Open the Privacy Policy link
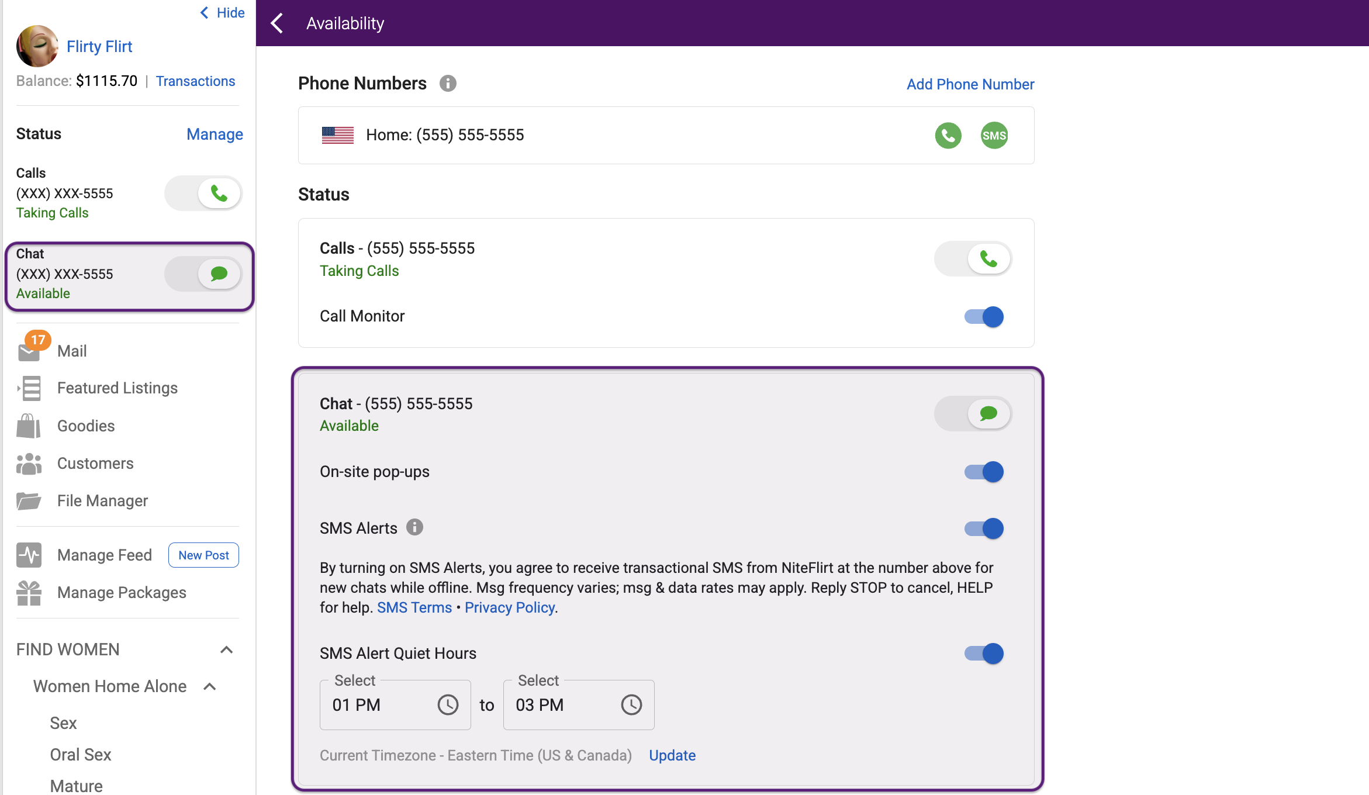 [x=510, y=607]
